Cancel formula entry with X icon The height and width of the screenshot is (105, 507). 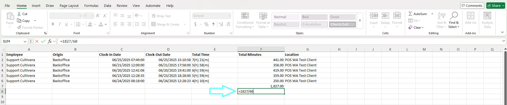[x=37, y=41]
